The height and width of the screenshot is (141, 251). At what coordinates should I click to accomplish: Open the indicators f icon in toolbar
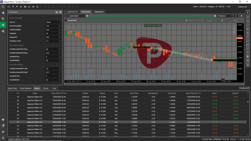pos(25,7)
